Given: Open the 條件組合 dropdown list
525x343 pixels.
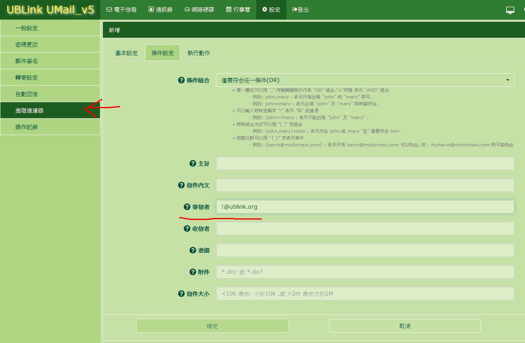Looking at the screenshot, I should click(x=365, y=80).
